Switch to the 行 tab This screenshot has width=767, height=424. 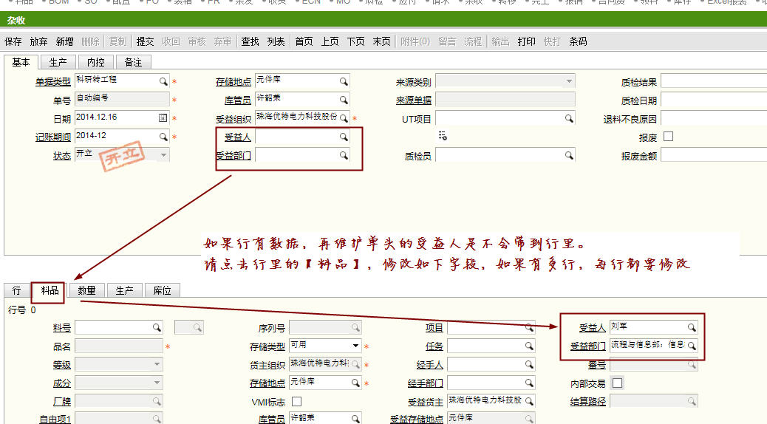(x=17, y=290)
